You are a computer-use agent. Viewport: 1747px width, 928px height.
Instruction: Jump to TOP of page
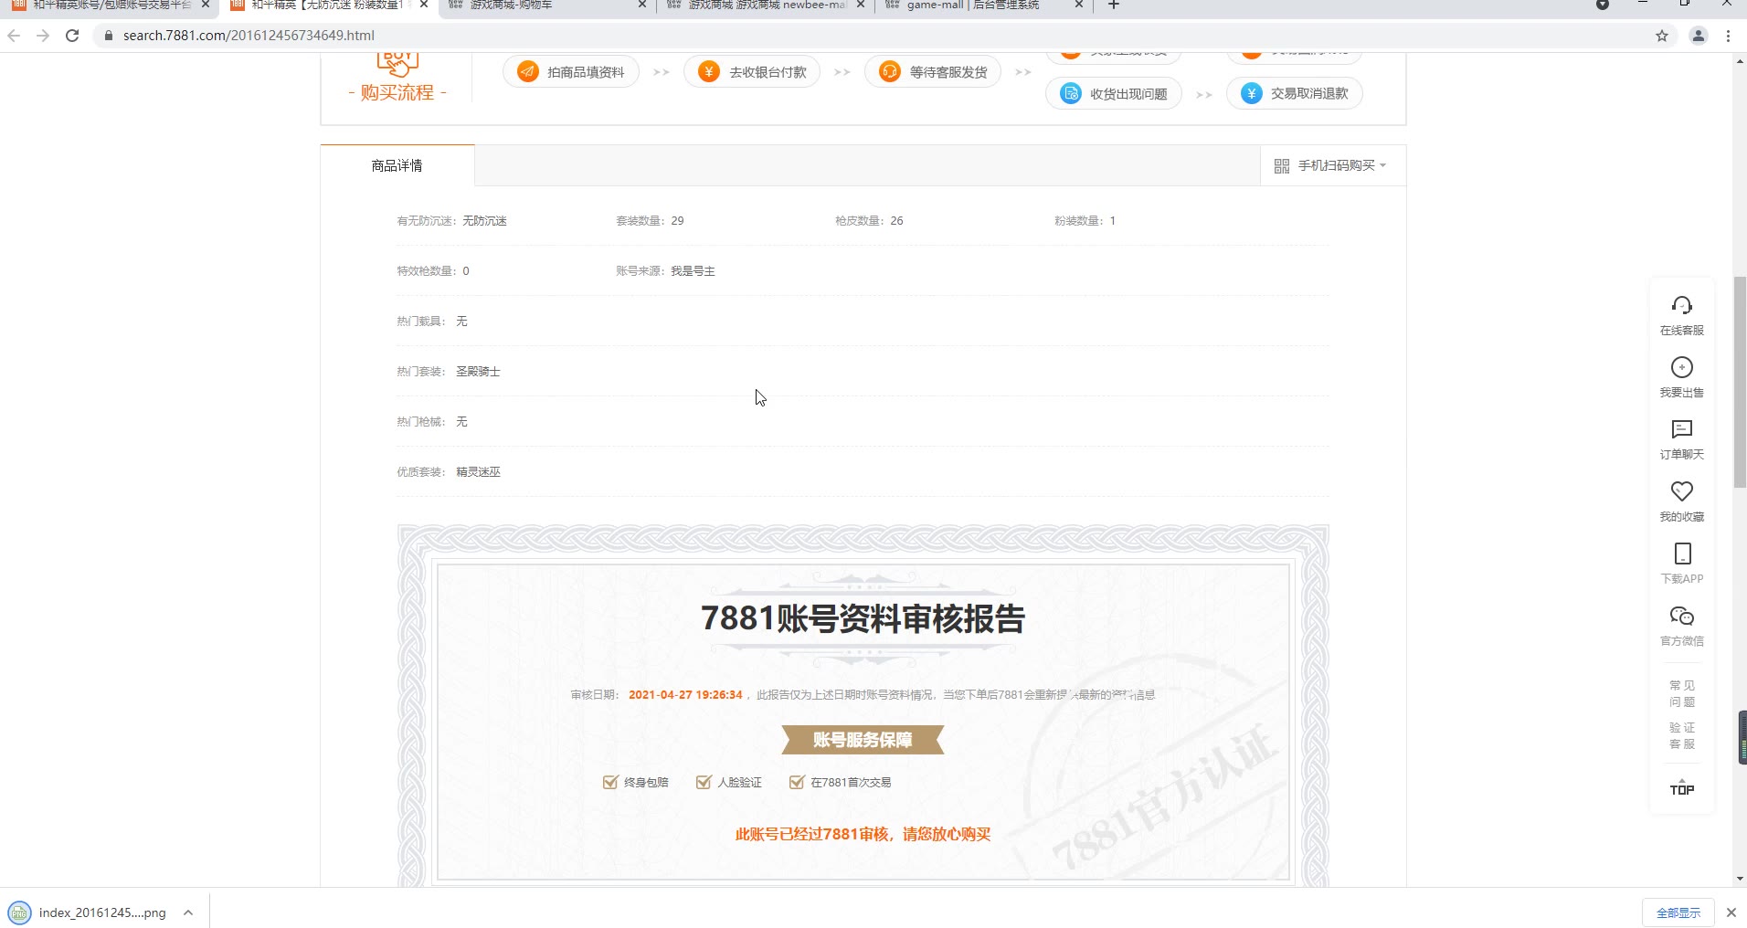[1682, 787]
